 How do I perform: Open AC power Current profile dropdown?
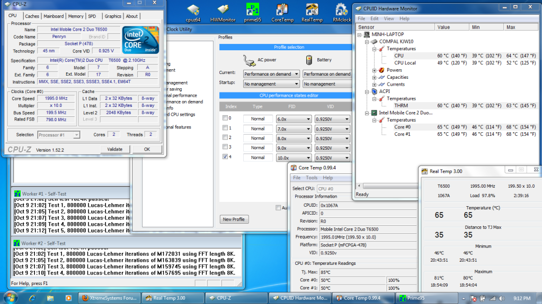tap(271, 74)
